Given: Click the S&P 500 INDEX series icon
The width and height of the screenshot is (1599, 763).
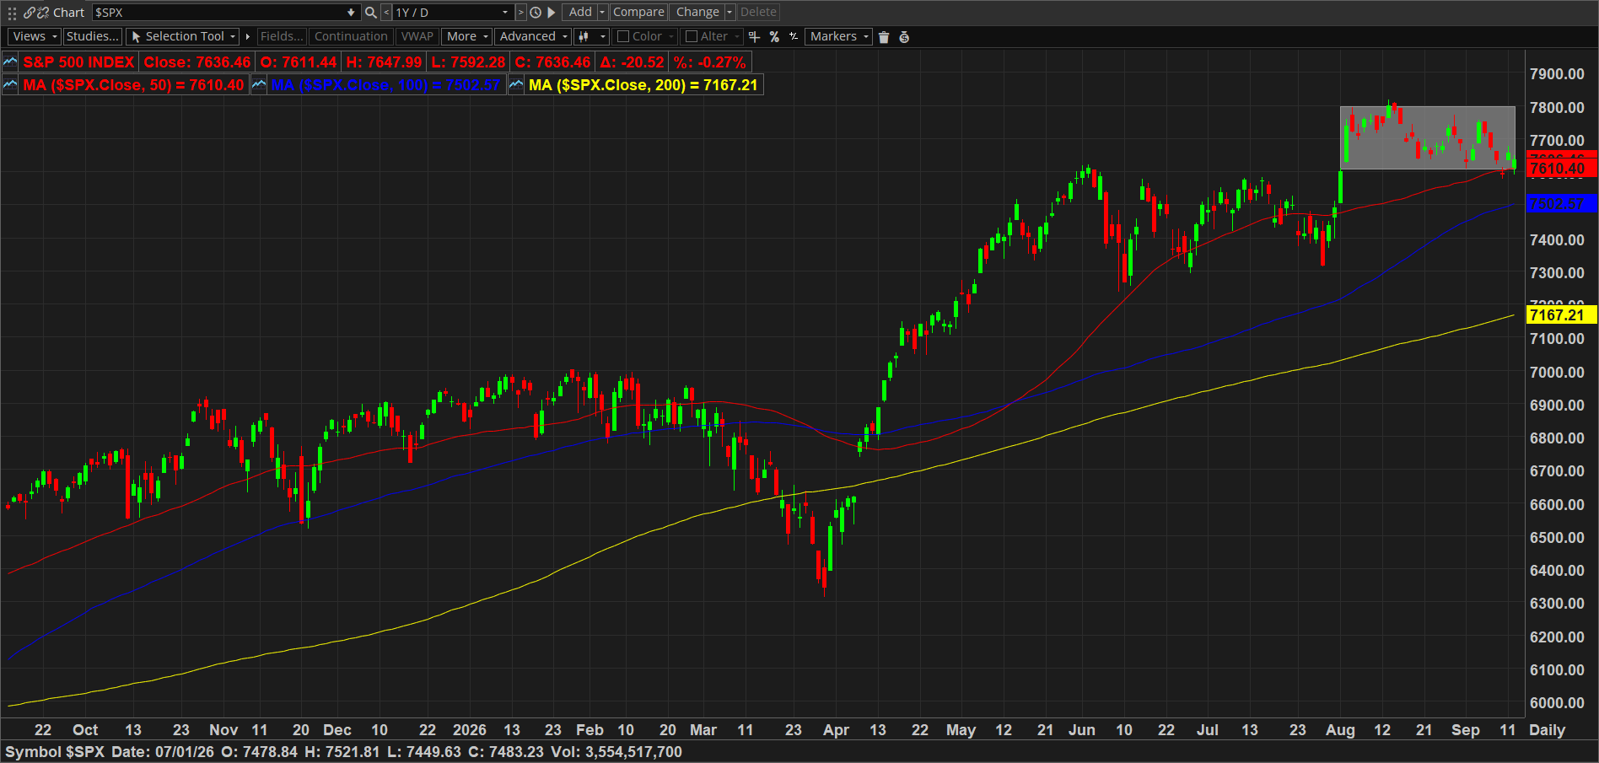Looking at the screenshot, I should pyautogui.click(x=10, y=62).
